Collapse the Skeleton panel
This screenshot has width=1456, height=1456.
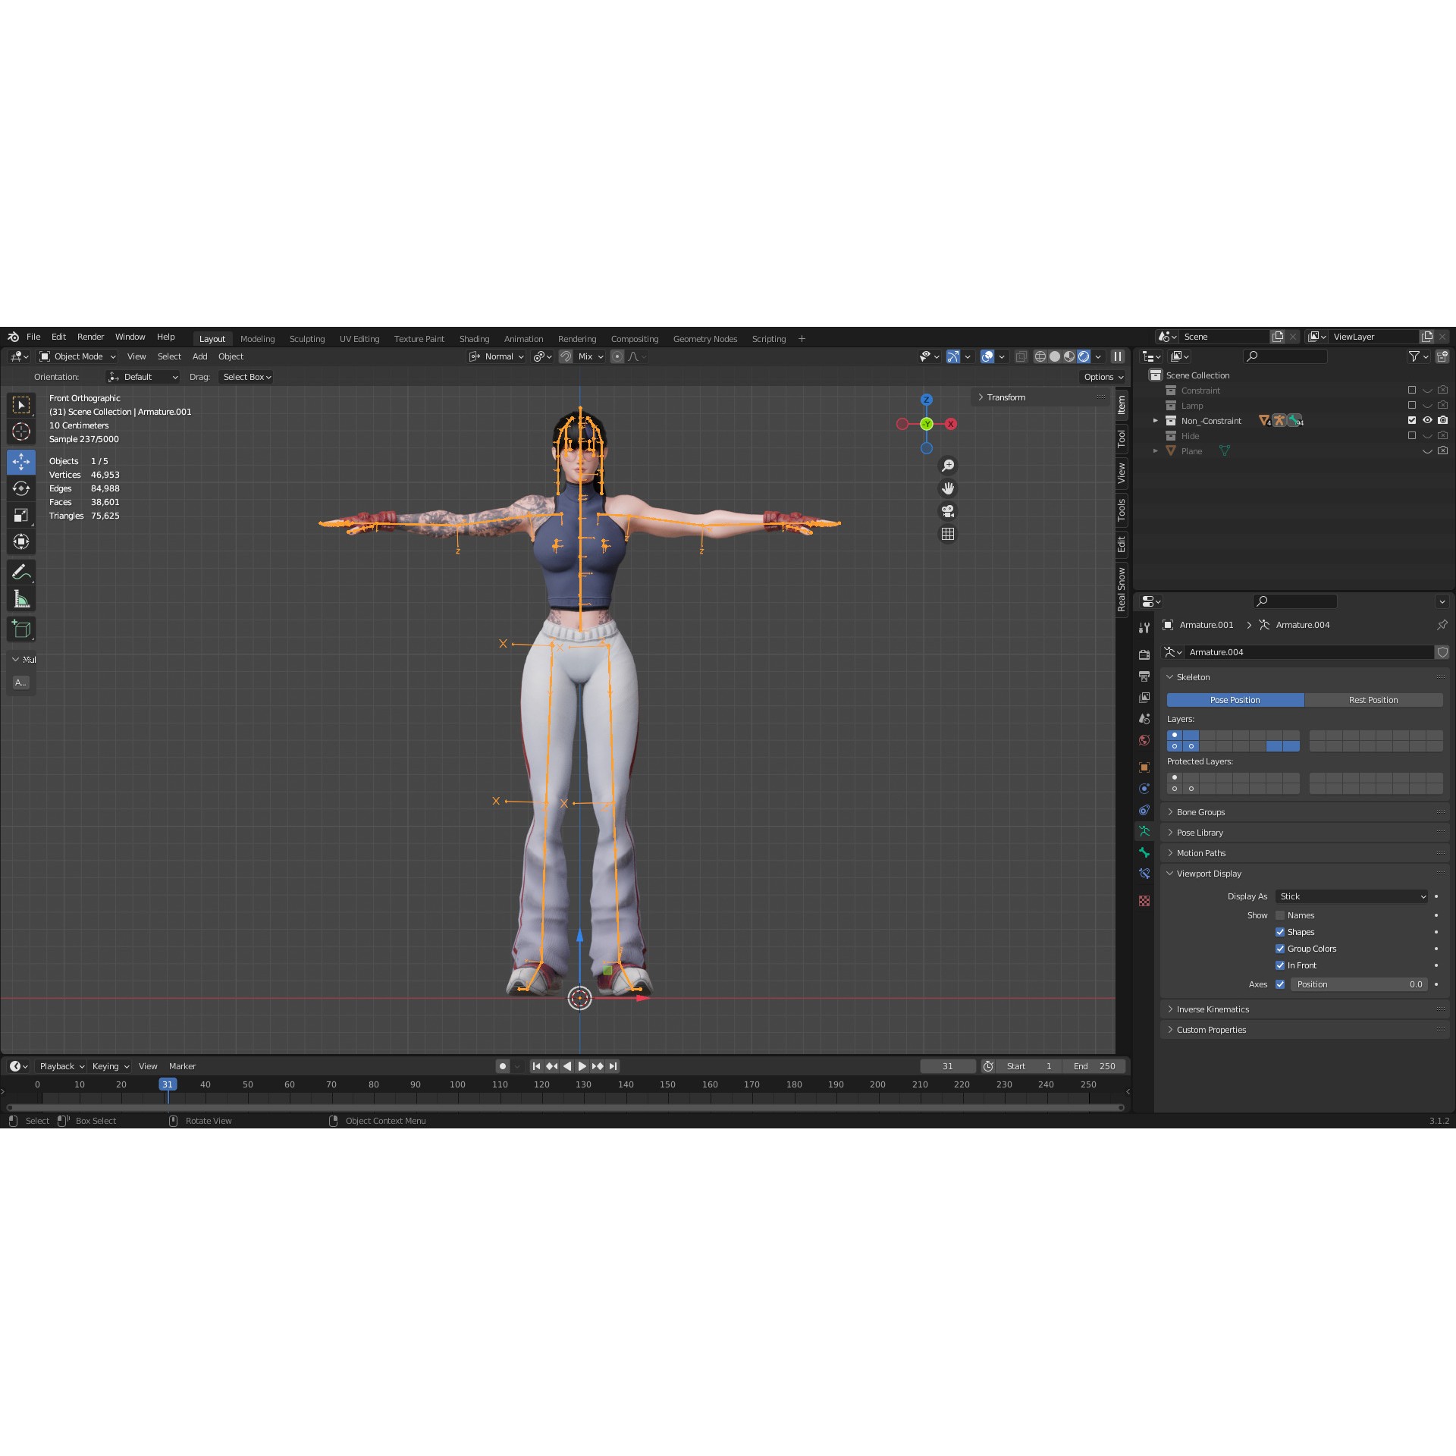pyautogui.click(x=1304, y=677)
